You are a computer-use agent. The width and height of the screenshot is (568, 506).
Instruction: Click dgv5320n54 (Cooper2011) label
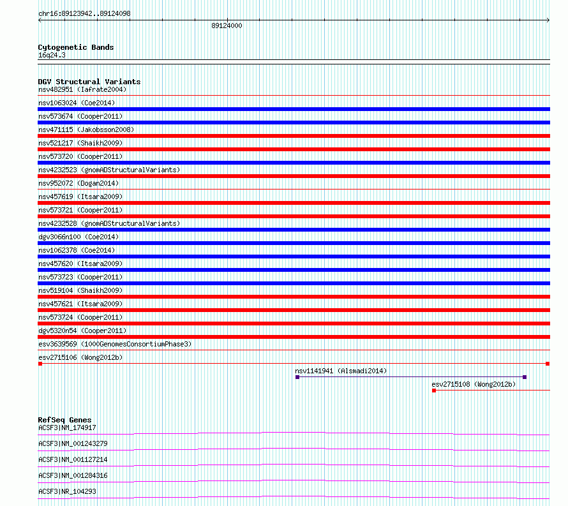point(82,331)
